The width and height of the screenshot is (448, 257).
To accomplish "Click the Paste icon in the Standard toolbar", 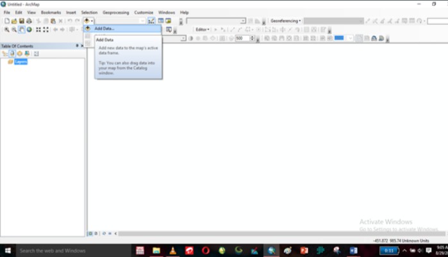I will (x=53, y=21).
